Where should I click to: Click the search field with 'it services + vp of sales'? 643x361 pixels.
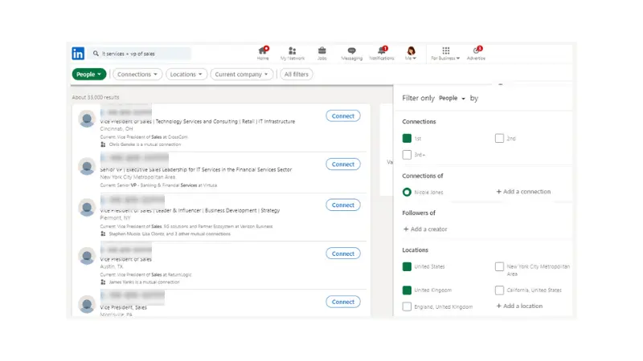tap(140, 54)
